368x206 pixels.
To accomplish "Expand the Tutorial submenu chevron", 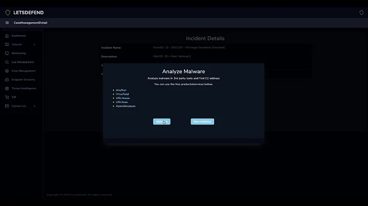I will tap(35, 44).
